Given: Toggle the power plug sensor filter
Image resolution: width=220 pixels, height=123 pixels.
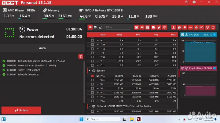Looking at the screenshot, I should pyautogui.click(x=185, y=27).
